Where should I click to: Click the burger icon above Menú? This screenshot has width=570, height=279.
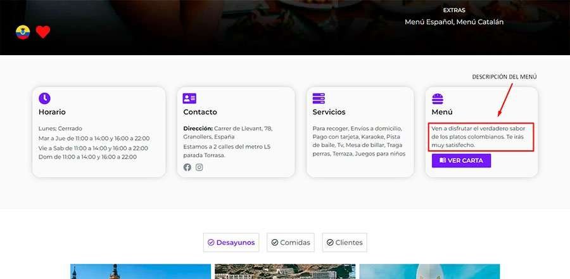(437, 98)
